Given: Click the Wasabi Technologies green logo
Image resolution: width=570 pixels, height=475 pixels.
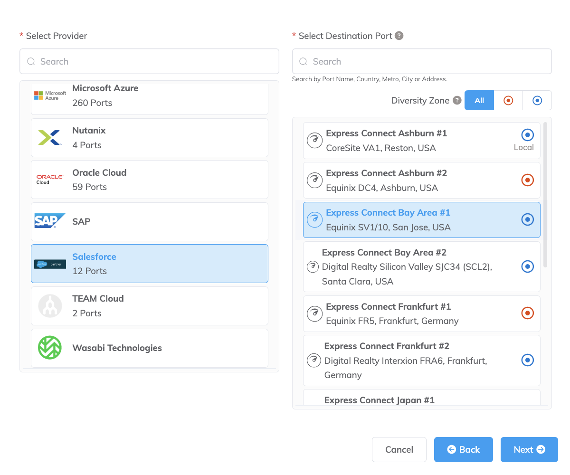Looking at the screenshot, I should 50,348.
